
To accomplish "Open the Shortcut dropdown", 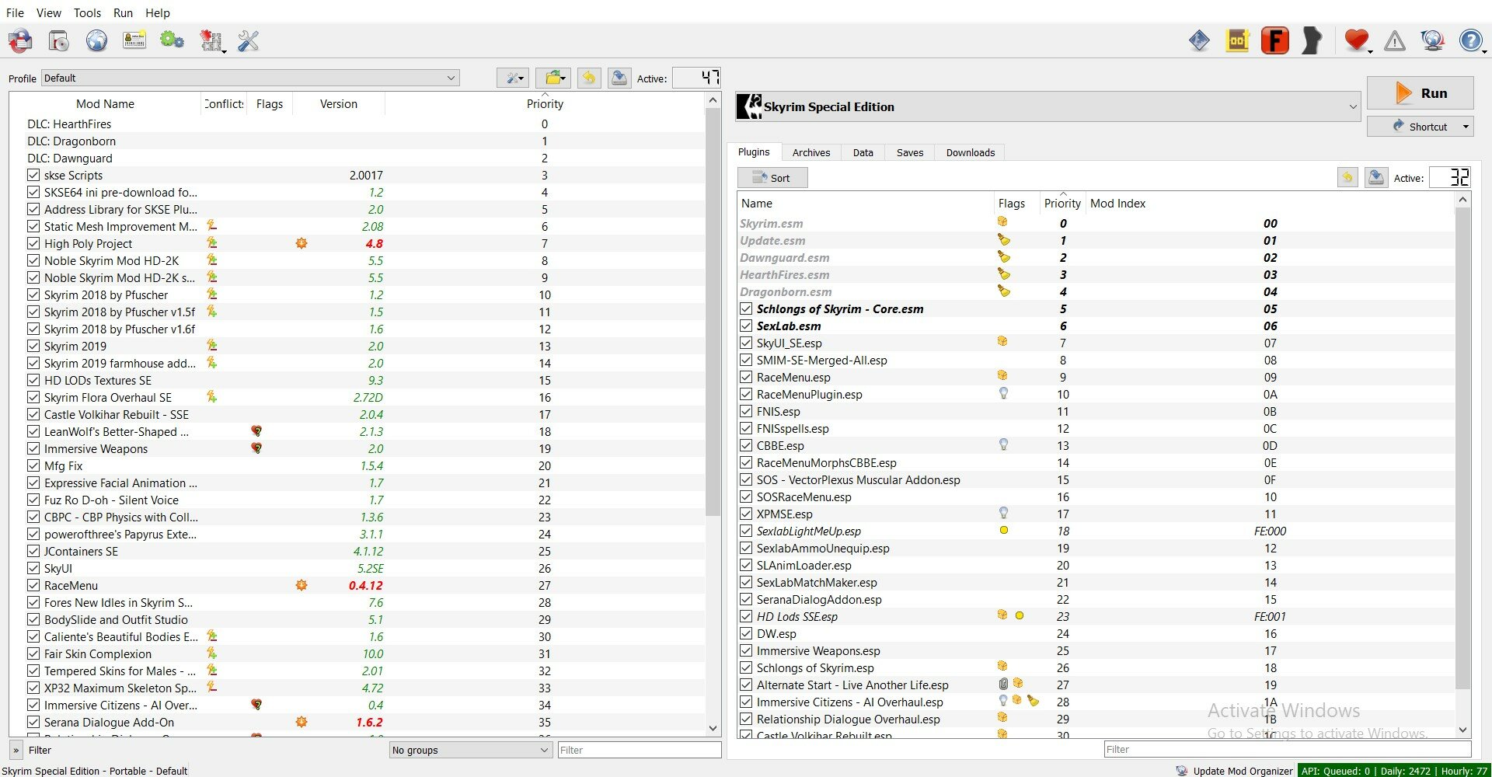I will [x=1420, y=126].
